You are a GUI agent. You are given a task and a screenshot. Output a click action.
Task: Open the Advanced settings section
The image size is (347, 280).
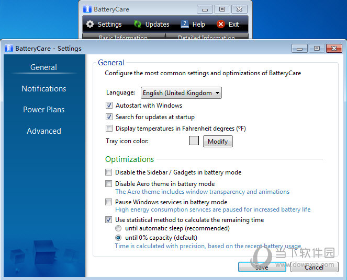43,131
